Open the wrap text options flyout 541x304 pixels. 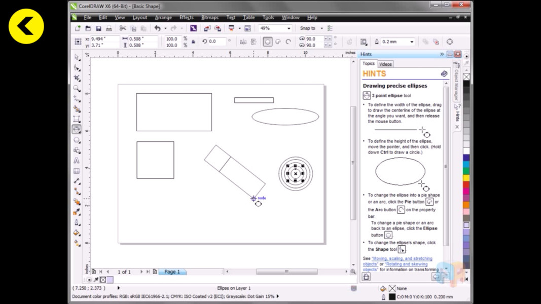tap(364, 42)
